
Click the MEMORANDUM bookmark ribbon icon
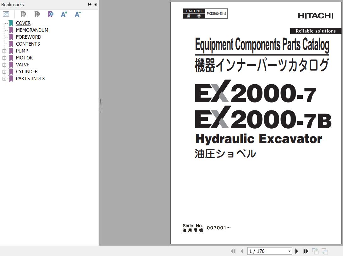pyautogui.click(x=11, y=30)
